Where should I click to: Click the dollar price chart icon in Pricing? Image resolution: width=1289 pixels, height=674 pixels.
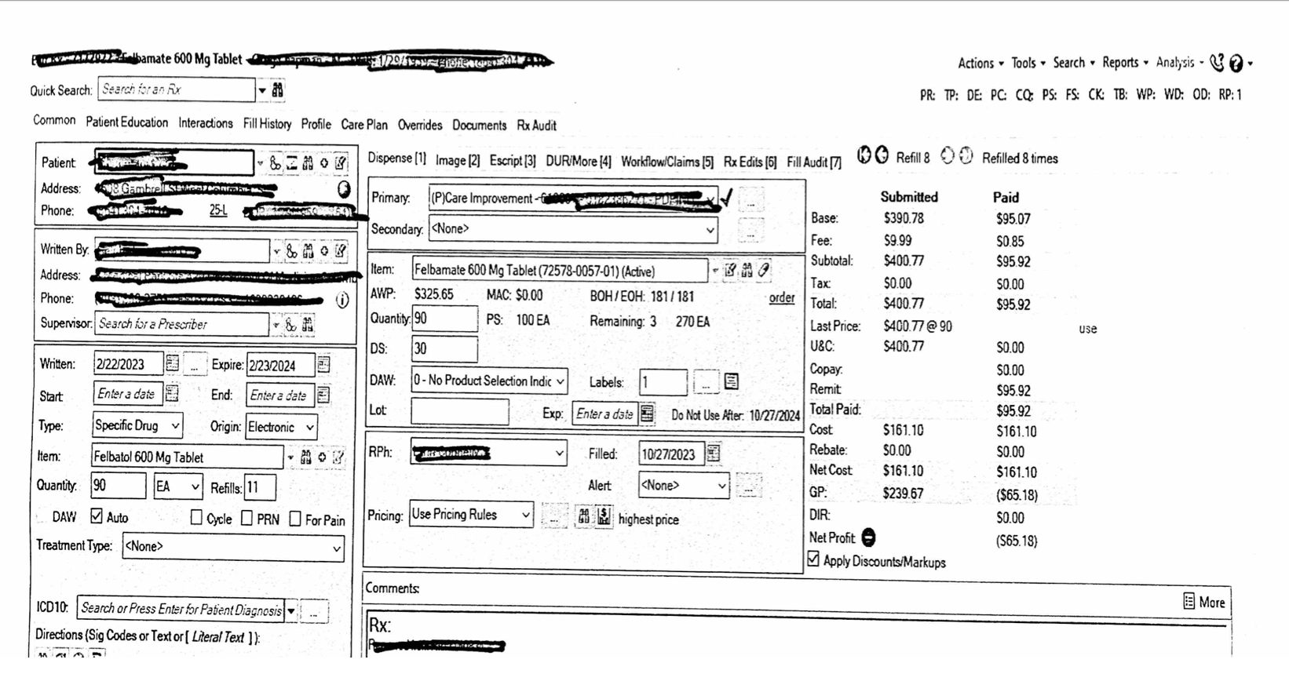603,516
